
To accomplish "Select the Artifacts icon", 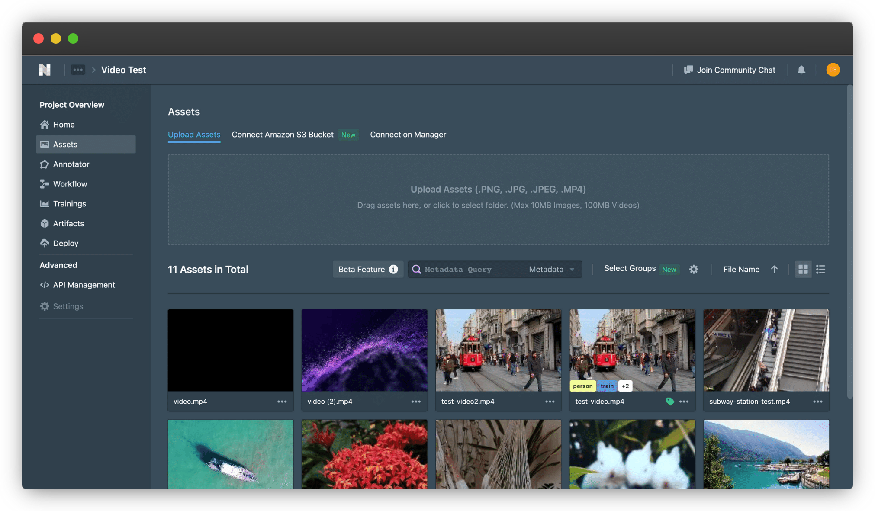I will [x=45, y=223].
